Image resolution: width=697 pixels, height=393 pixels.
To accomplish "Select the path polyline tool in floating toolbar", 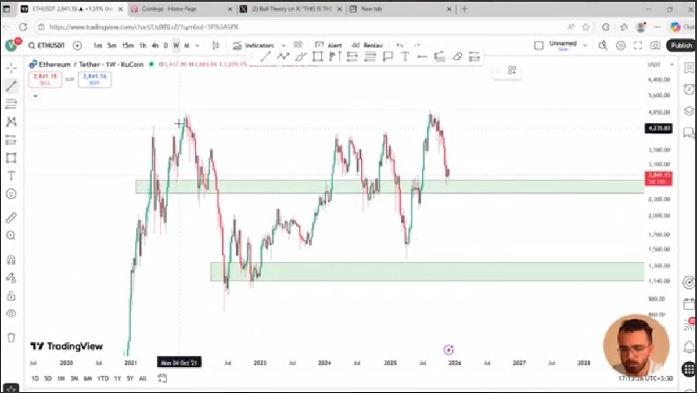I will pos(283,56).
